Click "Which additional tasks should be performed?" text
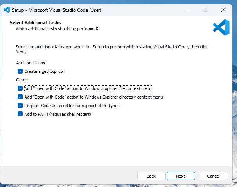237x187 pixels. 57,29
